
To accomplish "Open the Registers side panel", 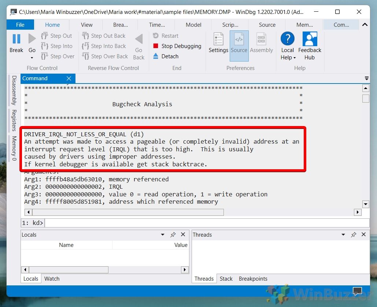I will 14,121.
